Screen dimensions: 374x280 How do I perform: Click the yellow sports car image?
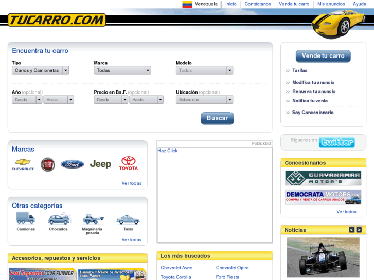click(x=338, y=24)
